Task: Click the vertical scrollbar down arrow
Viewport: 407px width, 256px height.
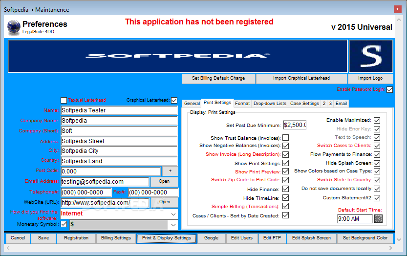Action: [399, 240]
